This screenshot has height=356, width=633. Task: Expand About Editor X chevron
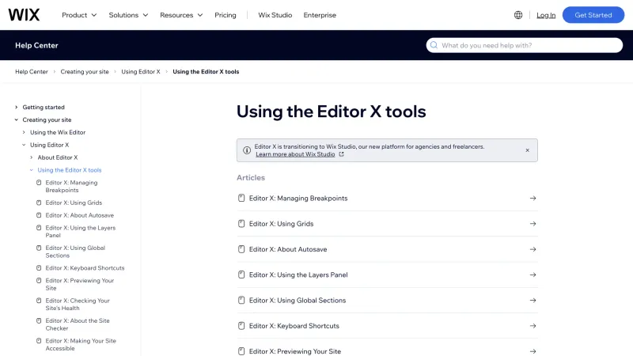[x=32, y=157]
